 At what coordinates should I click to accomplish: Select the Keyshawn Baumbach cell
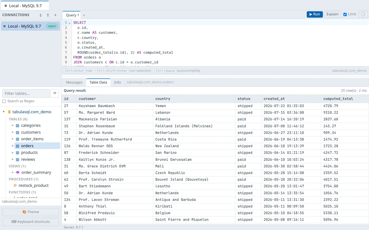point(115,106)
